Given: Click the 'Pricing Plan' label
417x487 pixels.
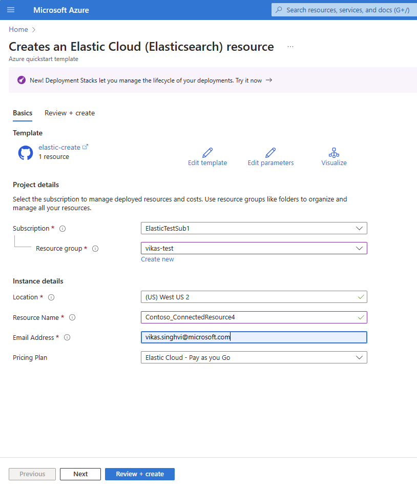Looking at the screenshot, I should point(30,357).
